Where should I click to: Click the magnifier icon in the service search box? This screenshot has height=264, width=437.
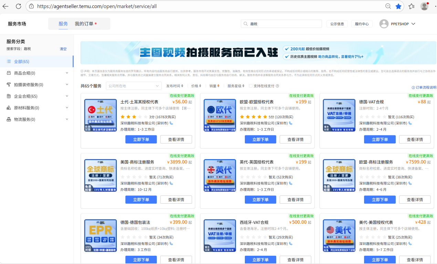246,24
